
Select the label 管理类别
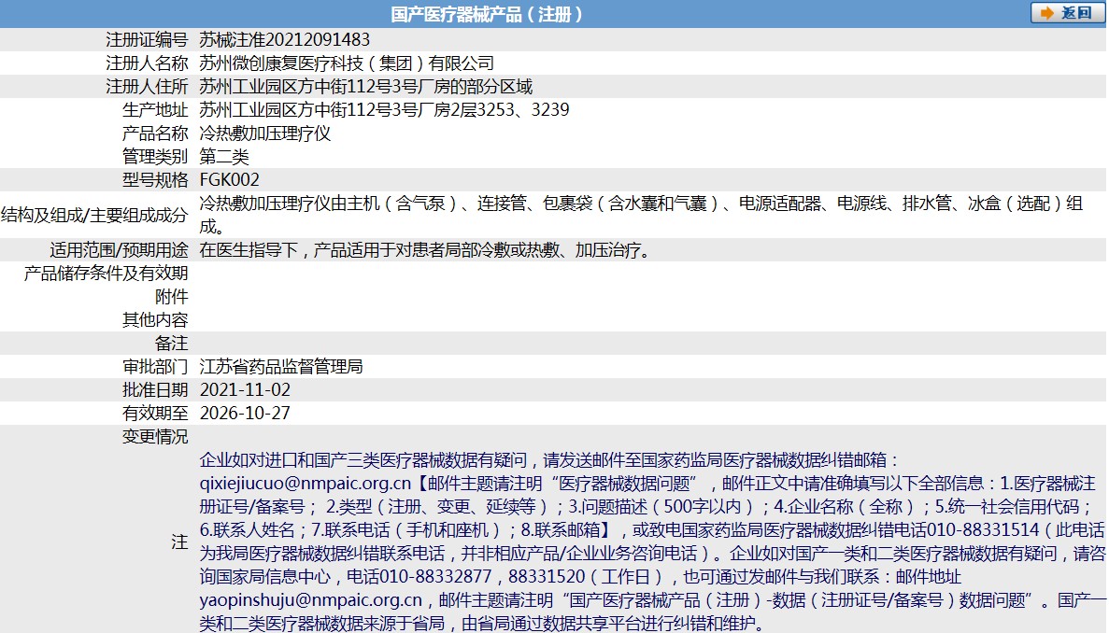click(155, 156)
